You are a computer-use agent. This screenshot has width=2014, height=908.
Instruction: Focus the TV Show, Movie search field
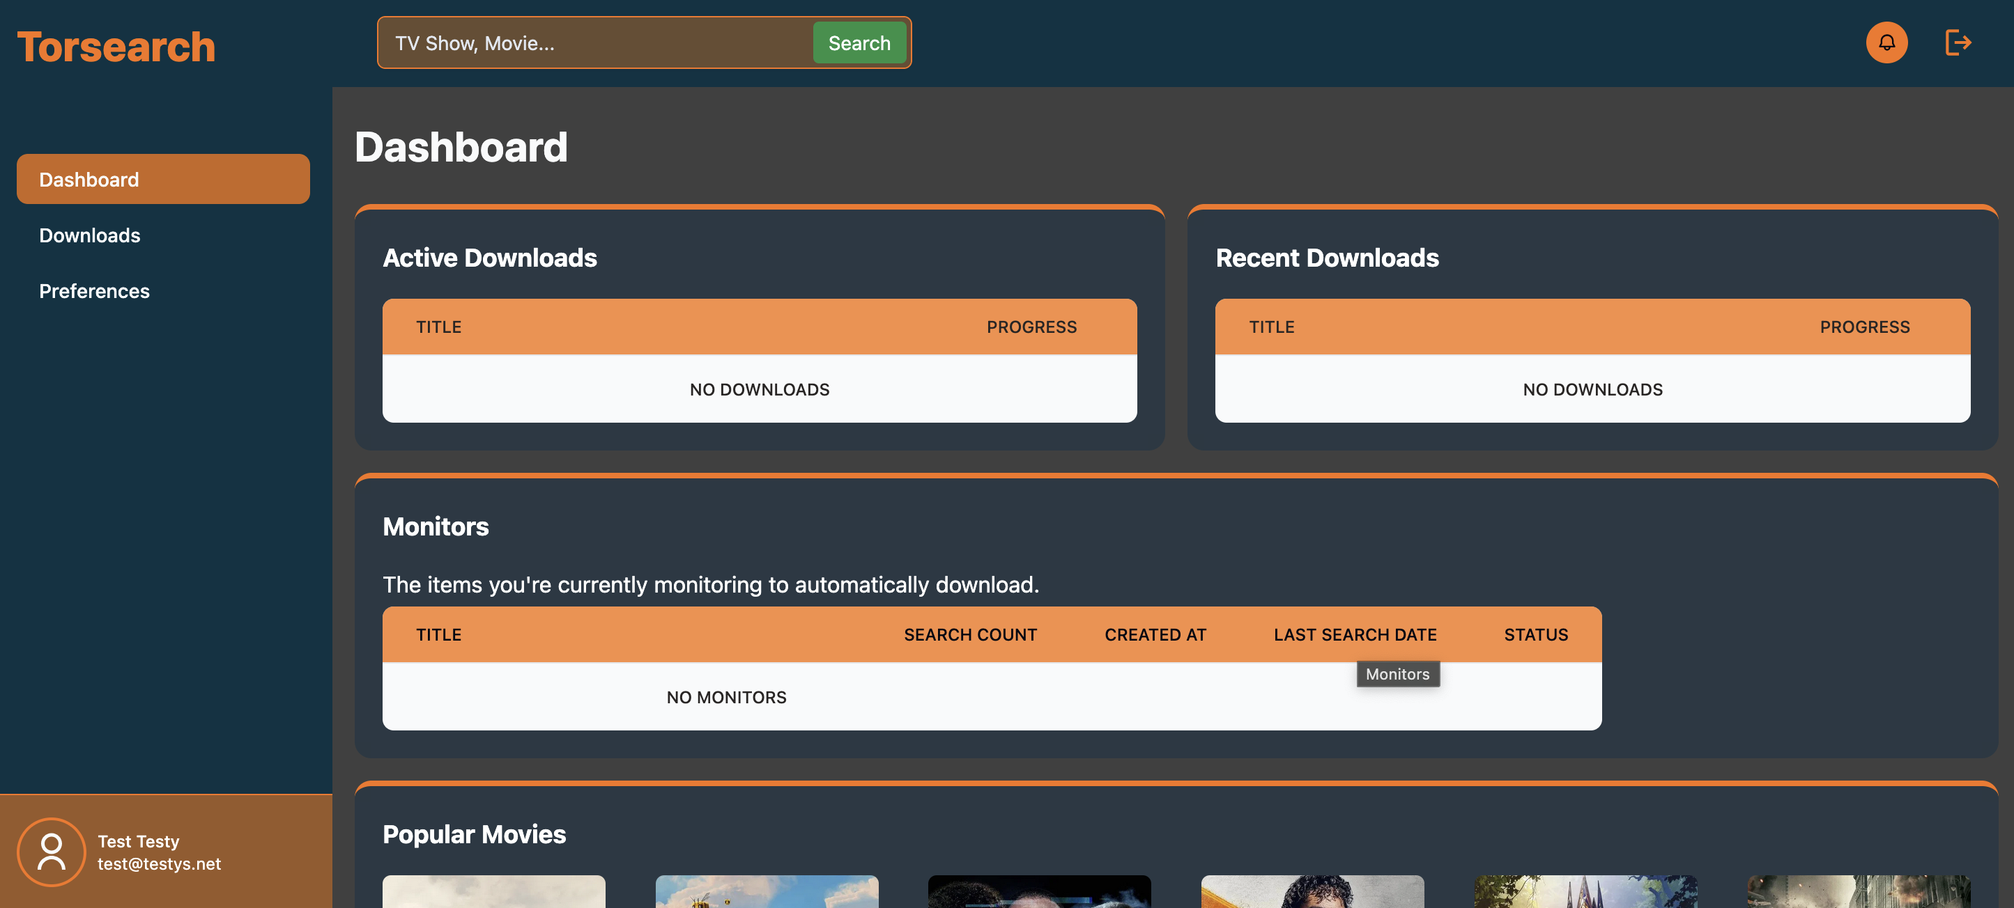(x=594, y=43)
